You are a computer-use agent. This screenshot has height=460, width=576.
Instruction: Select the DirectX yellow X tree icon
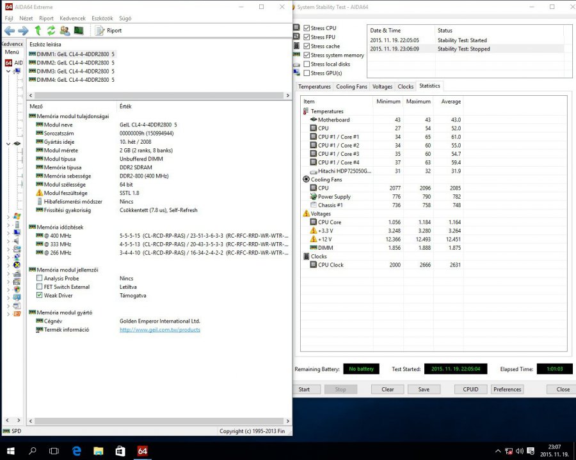coord(17,265)
